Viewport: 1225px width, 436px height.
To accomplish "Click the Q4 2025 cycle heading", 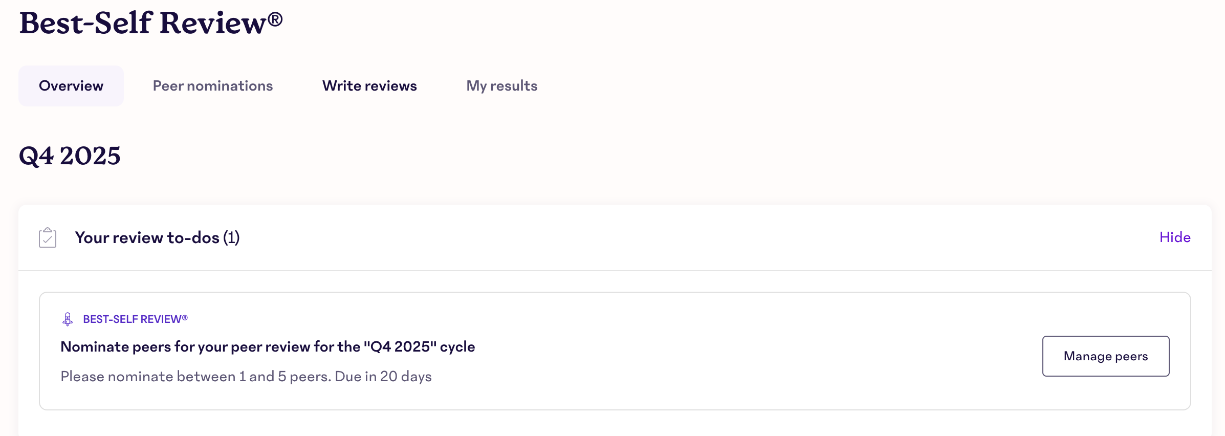I will point(70,156).
